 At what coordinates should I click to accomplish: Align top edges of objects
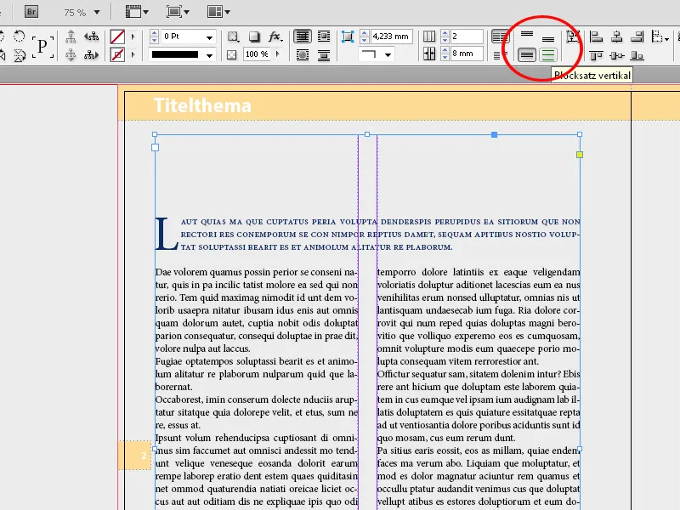[597, 55]
